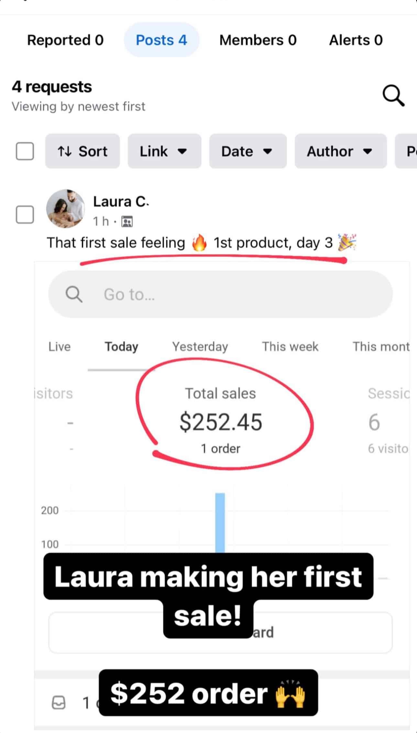Screen dimensions: 417x733
Task: Click the blue sales bar in chart
Action: pyautogui.click(x=220, y=522)
